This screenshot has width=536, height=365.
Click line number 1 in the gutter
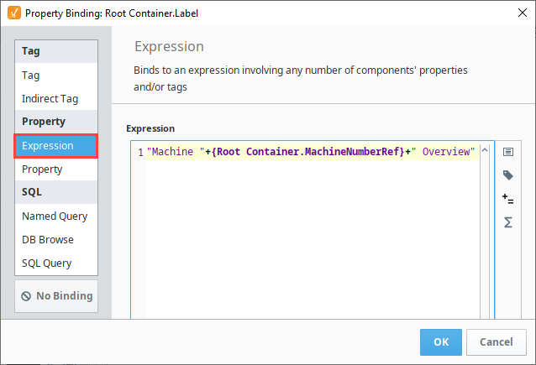point(140,152)
